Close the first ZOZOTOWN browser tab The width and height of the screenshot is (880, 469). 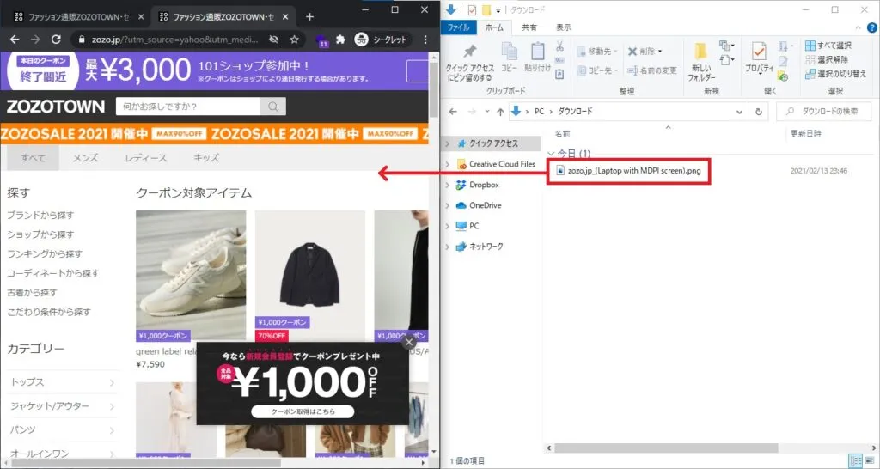click(139, 17)
